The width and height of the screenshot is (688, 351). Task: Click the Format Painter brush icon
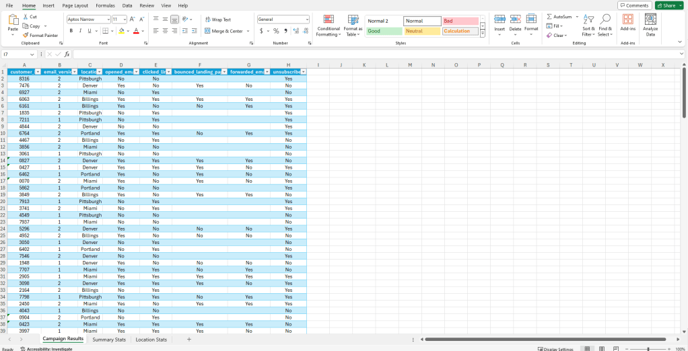pos(26,35)
